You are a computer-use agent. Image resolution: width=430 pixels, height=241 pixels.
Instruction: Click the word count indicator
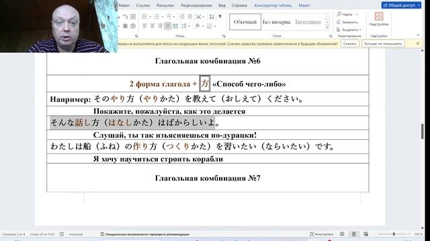pos(42,234)
